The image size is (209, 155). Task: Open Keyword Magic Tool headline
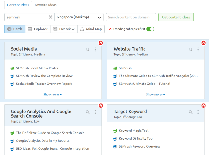(x=134, y=131)
